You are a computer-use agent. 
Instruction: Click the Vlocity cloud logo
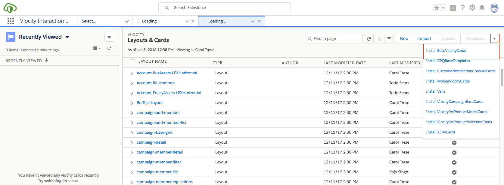point(10,8)
